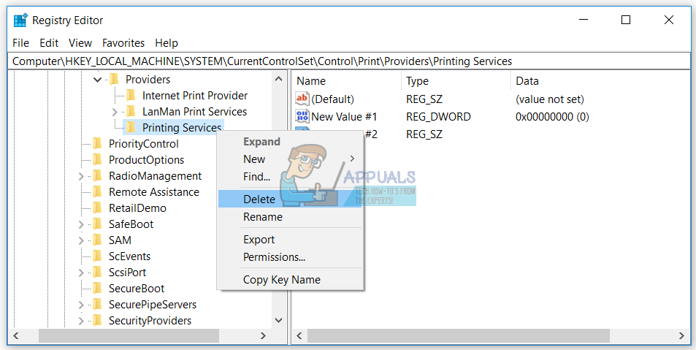This screenshot has width=696, height=350.
Task: Click the RetailDemo folder icon
Action: [98, 208]
